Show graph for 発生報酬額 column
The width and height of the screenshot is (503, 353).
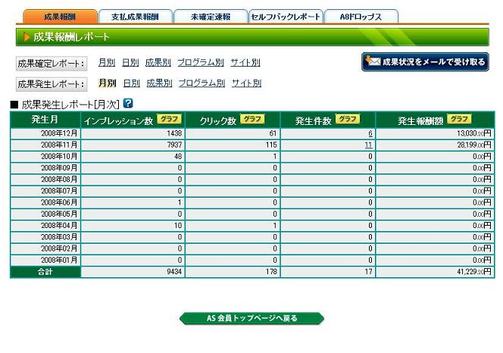coord(459,119)
